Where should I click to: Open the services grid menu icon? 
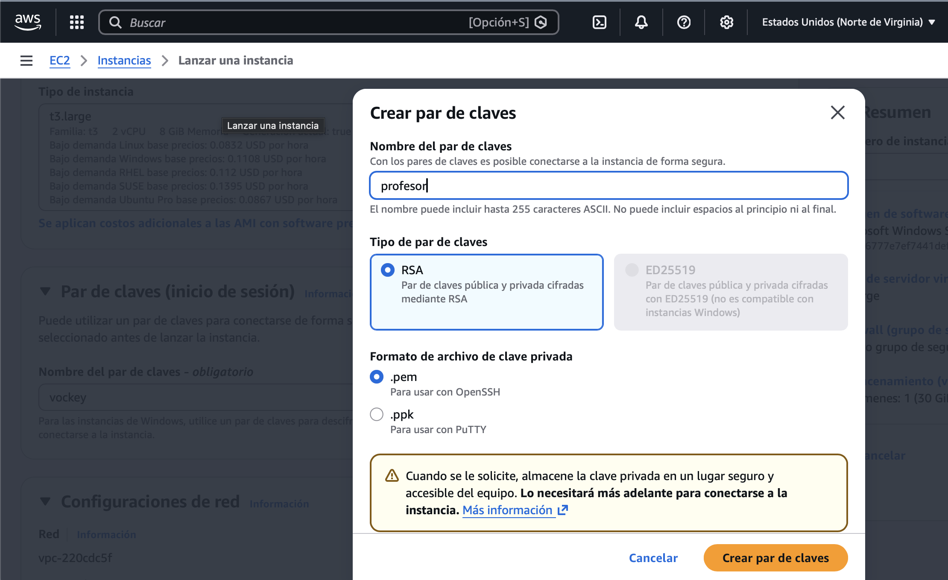point(77,22)
